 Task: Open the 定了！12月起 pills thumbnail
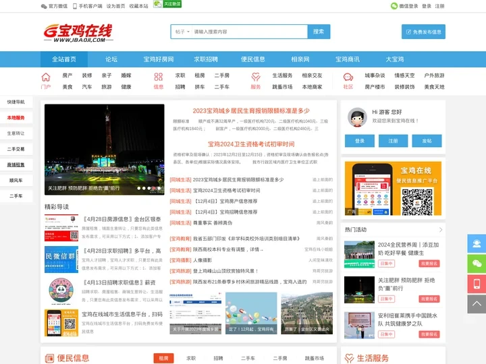point(251,313)
